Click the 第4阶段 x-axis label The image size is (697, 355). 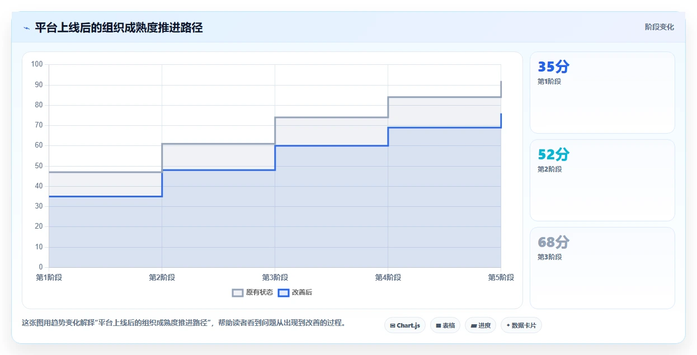pyautogui.click(x=388, y=277)
